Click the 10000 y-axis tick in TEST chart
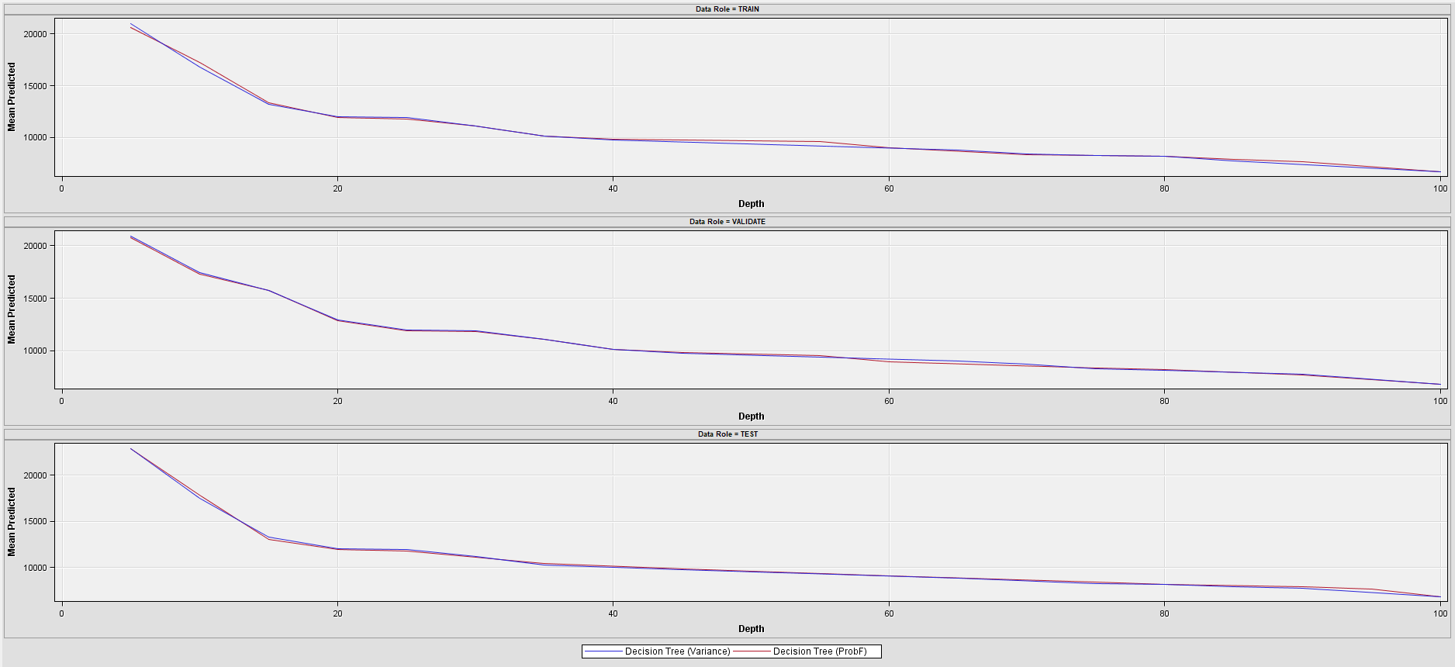 (x=35, y=568)
